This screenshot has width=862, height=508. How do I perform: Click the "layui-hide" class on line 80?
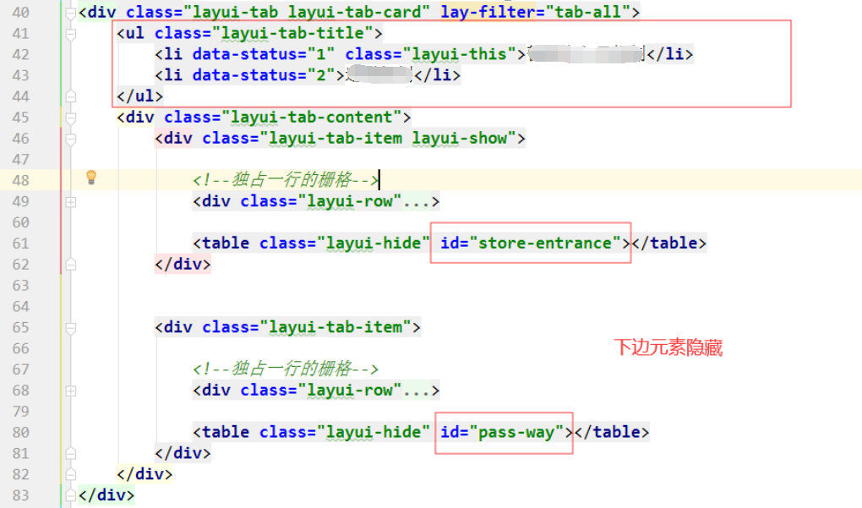tap(374, 432)
